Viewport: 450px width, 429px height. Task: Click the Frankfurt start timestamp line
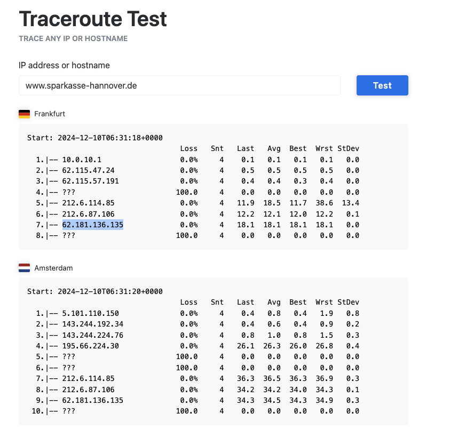95,138
